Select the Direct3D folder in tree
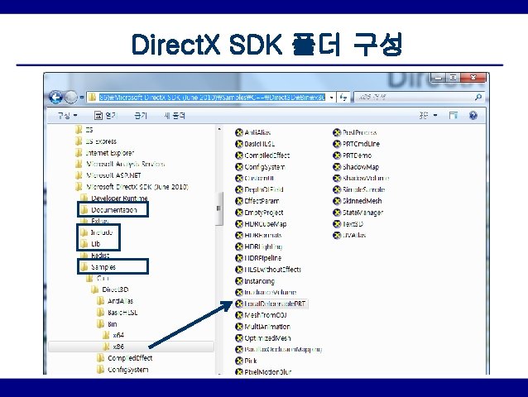The height and width of the screenshot is (397, 528). pyautogui.click(x=110, y=289)
